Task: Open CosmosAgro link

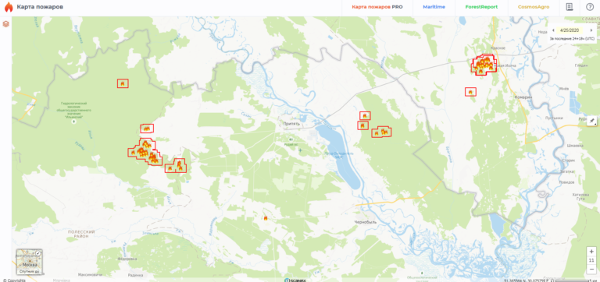Action: pos(534,7)
